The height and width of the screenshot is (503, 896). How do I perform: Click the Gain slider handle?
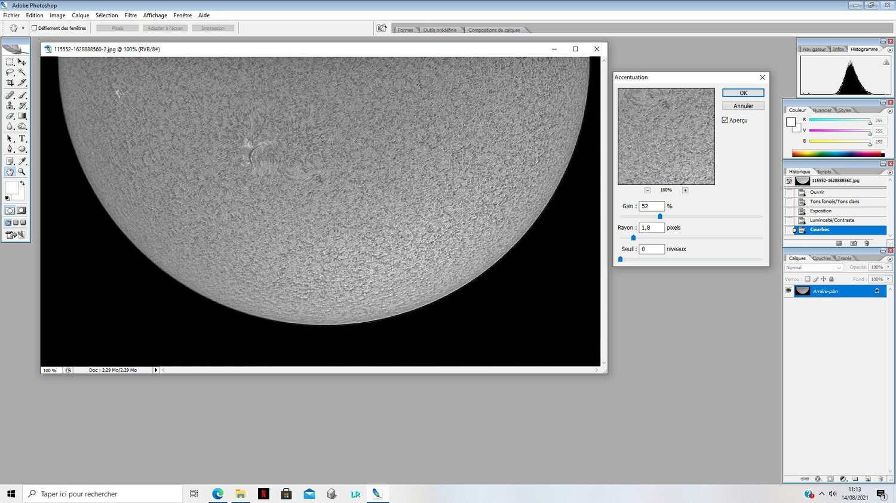tap(660, 217)
